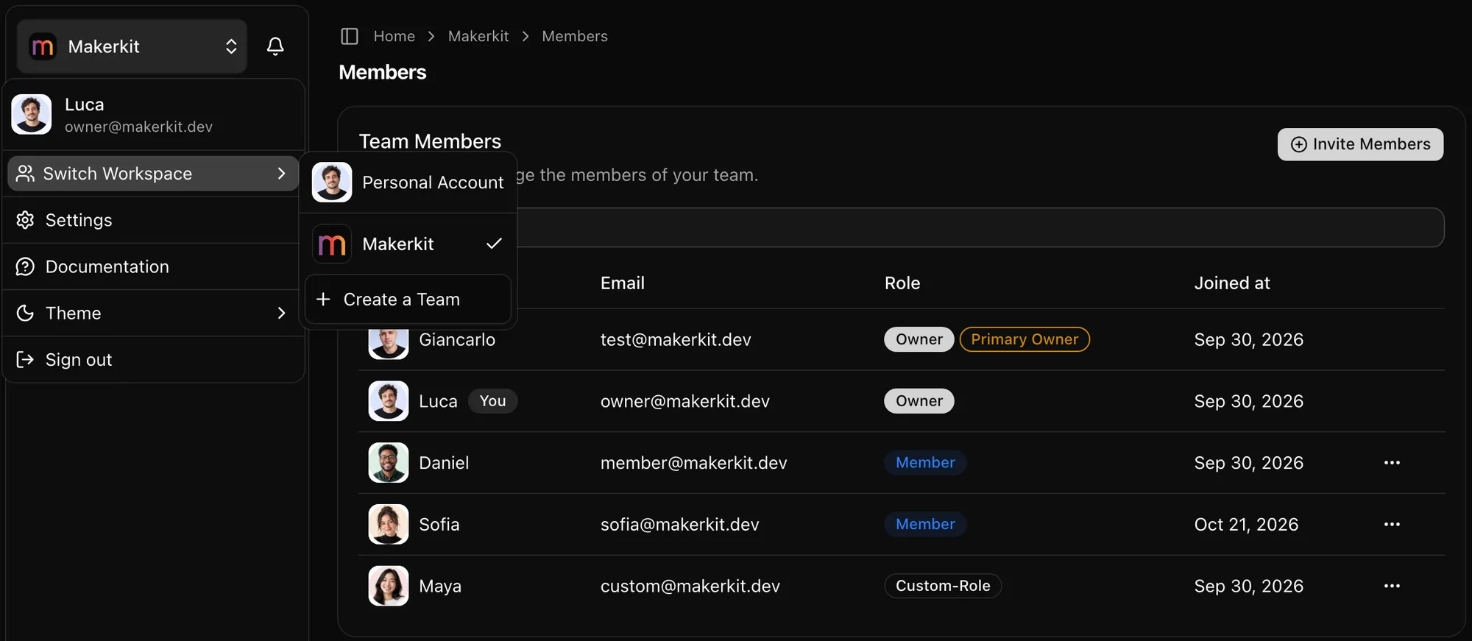Viewport: 1472px width, 641px height.
Task: Switch to the Personal Account workspace
Action: (x=408, y=183)
